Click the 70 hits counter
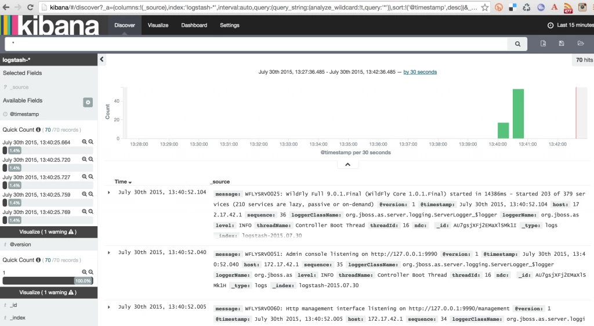This screenshot has width=594, height=326. click(x=584, y=60)
